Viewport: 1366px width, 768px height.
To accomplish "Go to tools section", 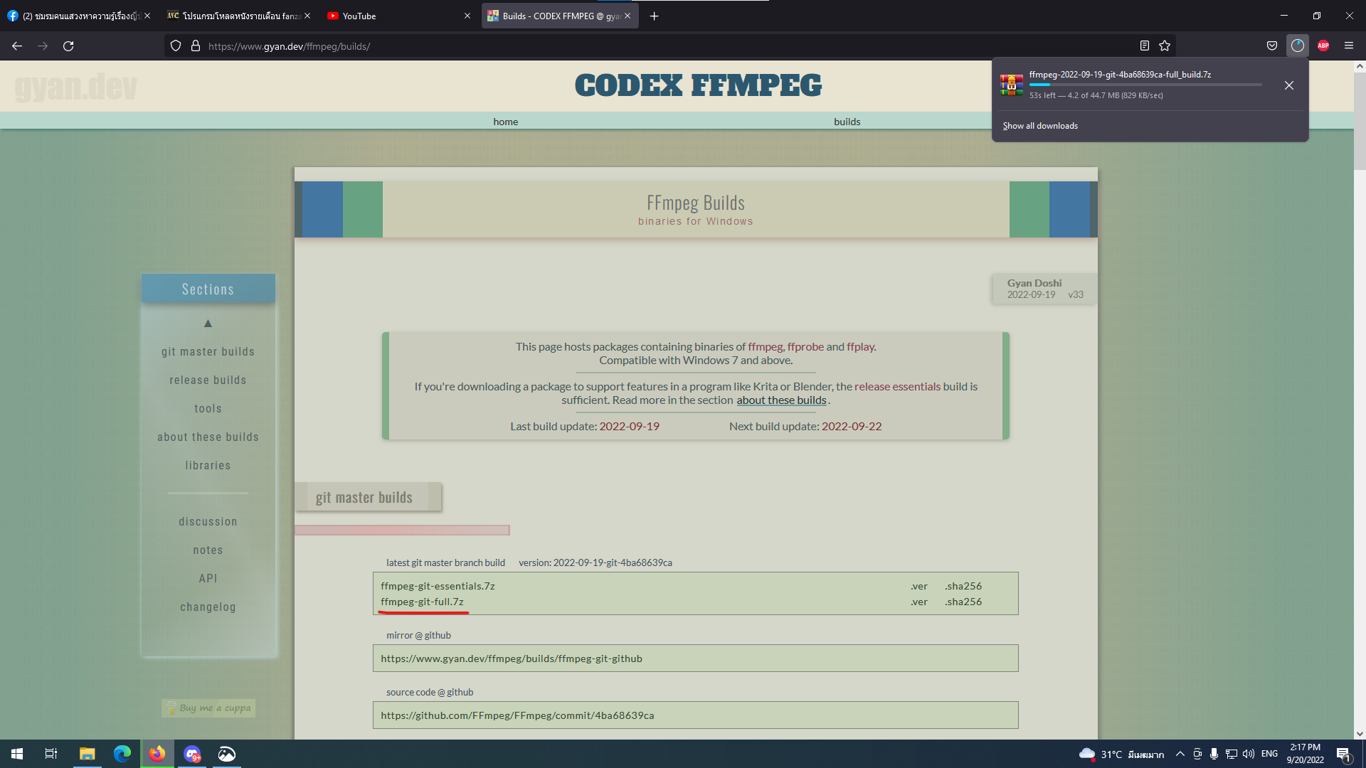I will (208, 409).
